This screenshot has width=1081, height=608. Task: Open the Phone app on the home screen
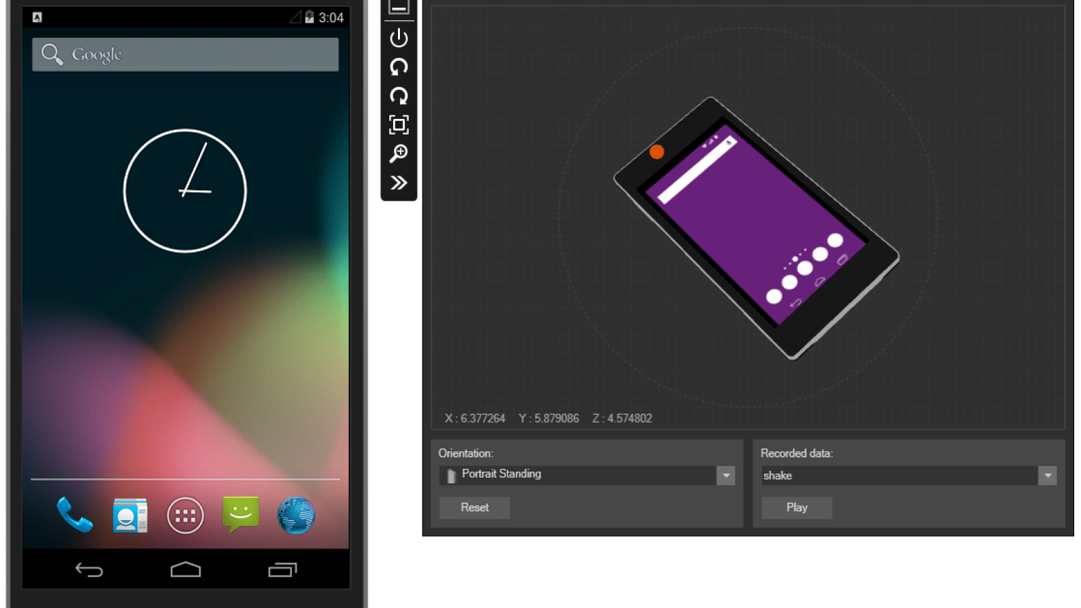pos(74,515)
